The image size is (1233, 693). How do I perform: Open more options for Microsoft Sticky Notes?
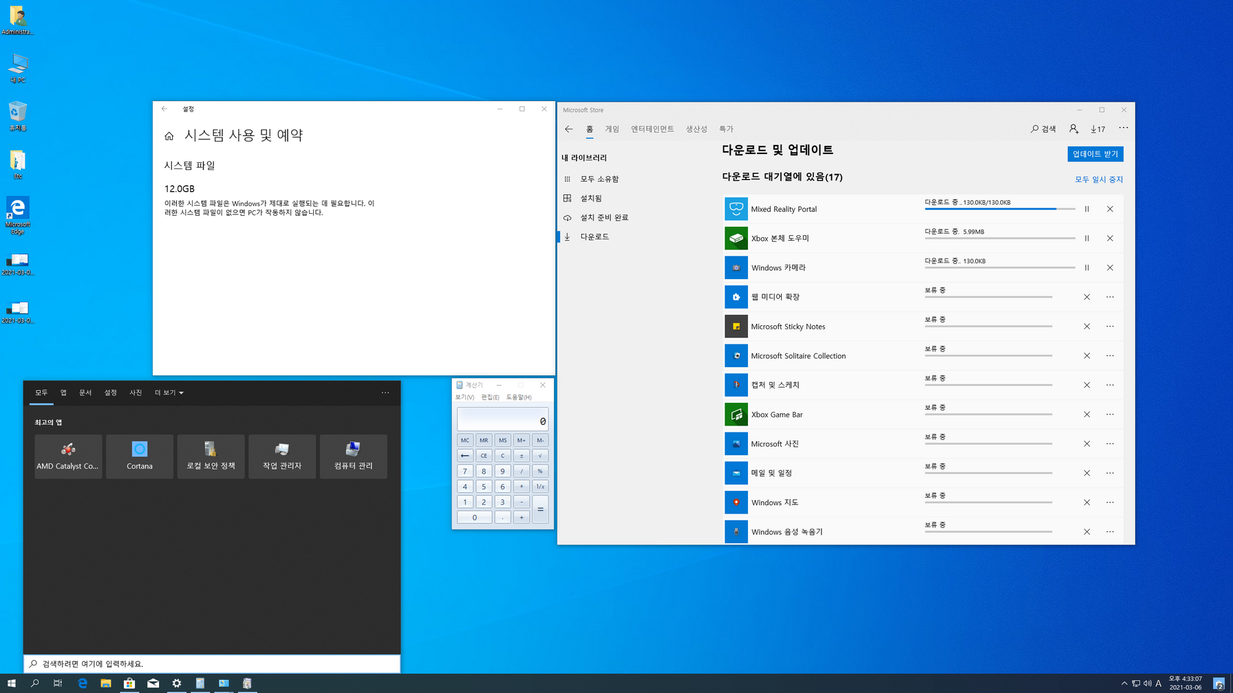1110,327
